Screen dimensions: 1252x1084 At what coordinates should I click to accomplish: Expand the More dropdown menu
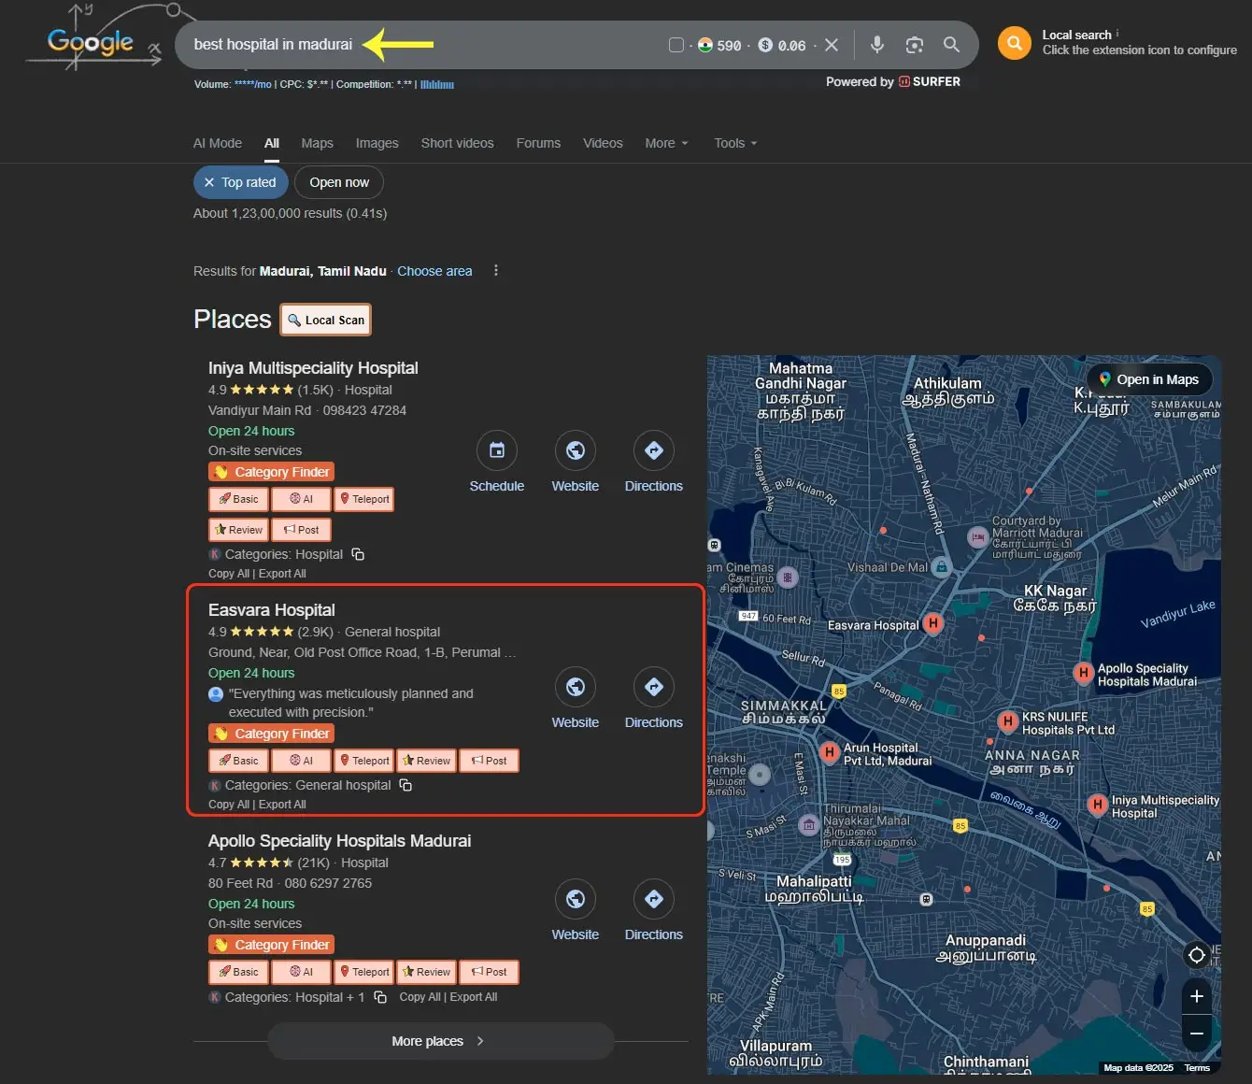click(666, 143)
